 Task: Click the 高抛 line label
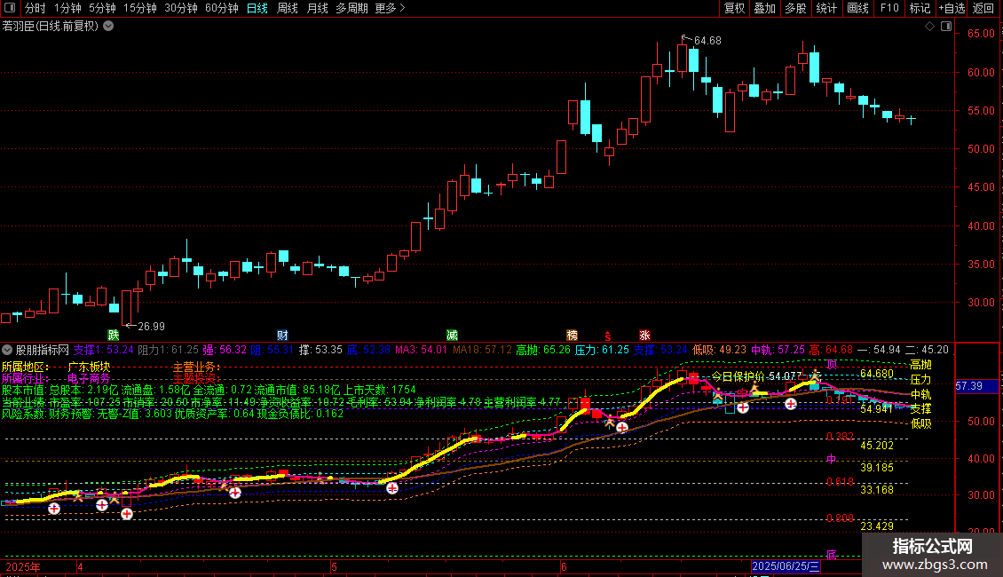tap(920, 365)
